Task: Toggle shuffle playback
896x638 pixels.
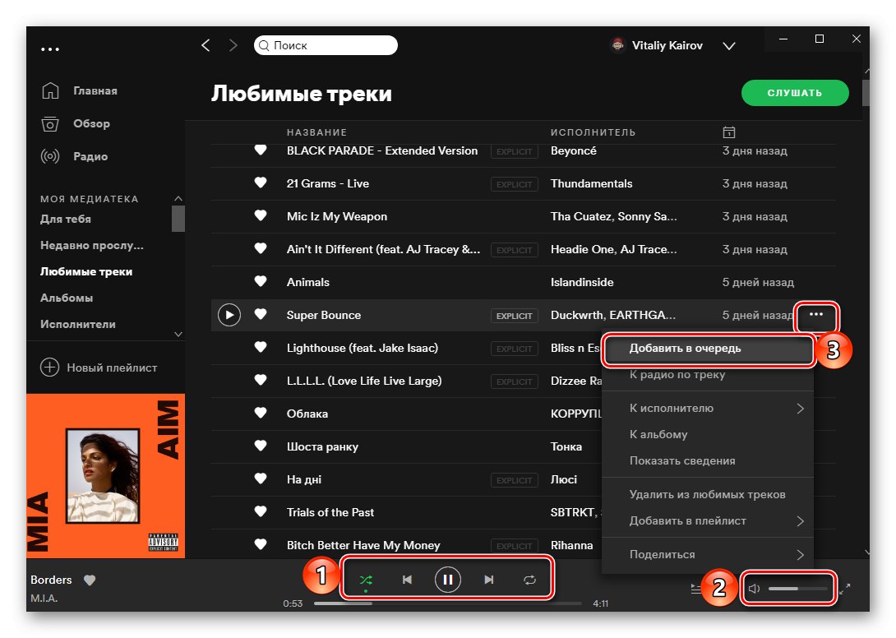Action: [367, 580]
